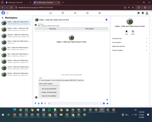Open the Friends icon in the top nav
This screenshot has width=152, height=122.
click(x=75, y=13)
